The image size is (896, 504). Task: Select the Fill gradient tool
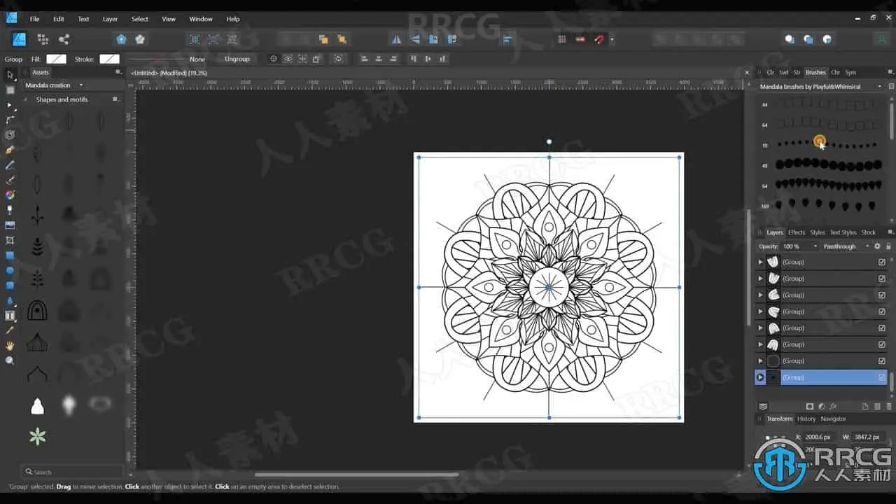point(10,195)
